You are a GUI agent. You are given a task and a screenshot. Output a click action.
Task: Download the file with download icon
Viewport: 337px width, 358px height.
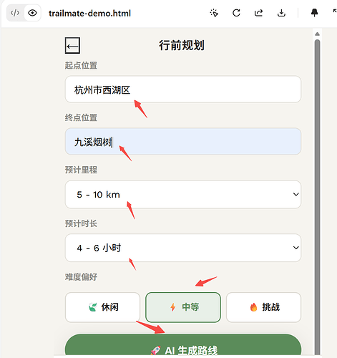click(281, 13)
